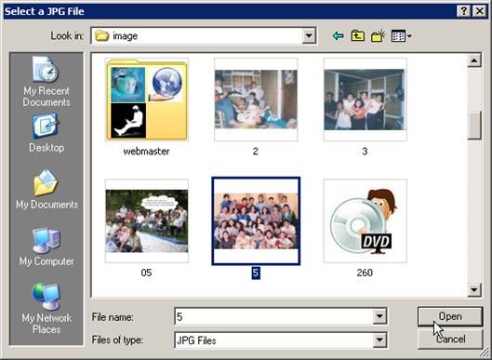Expand the File name dropdown arrow
Viewport: 492px width, 360px height.
[x=379, y=316]
